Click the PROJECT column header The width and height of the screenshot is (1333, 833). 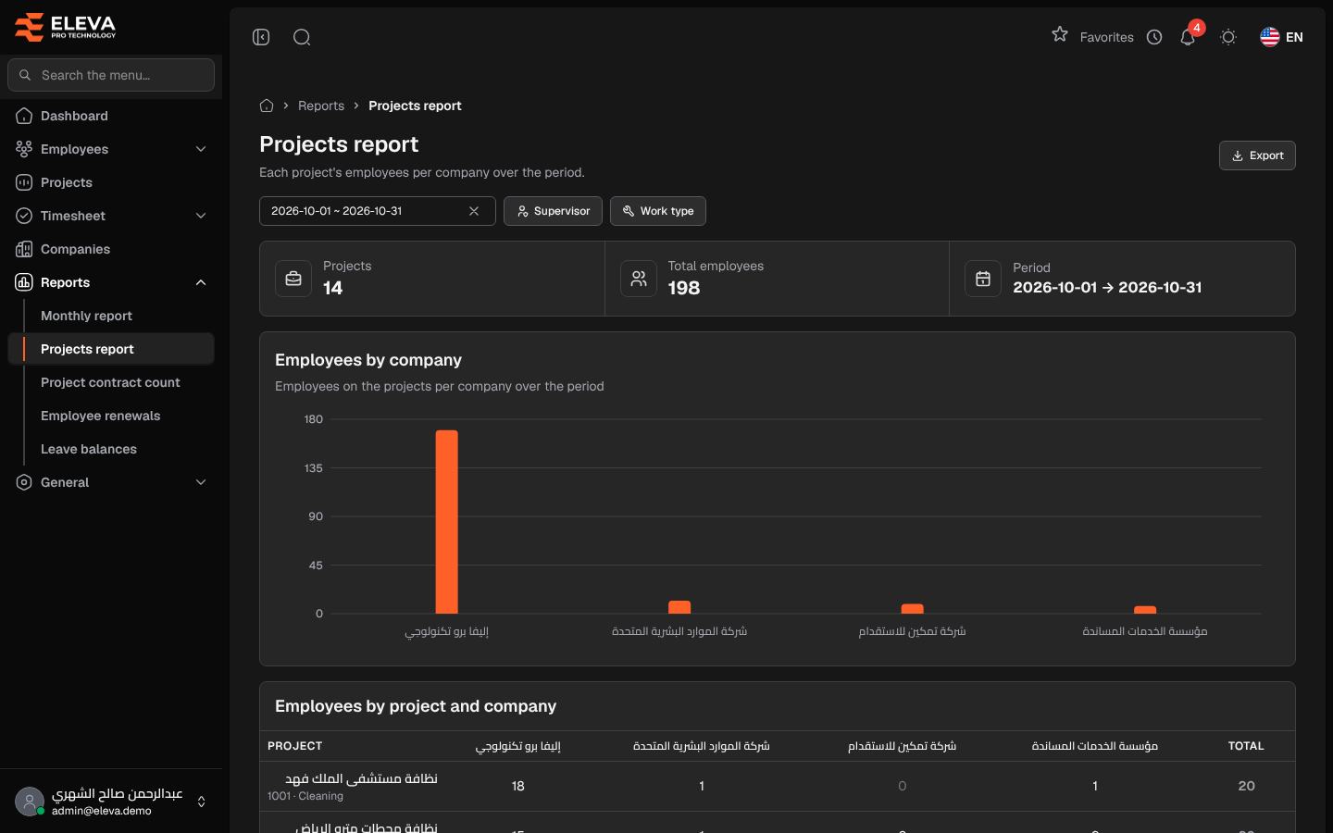295,746
